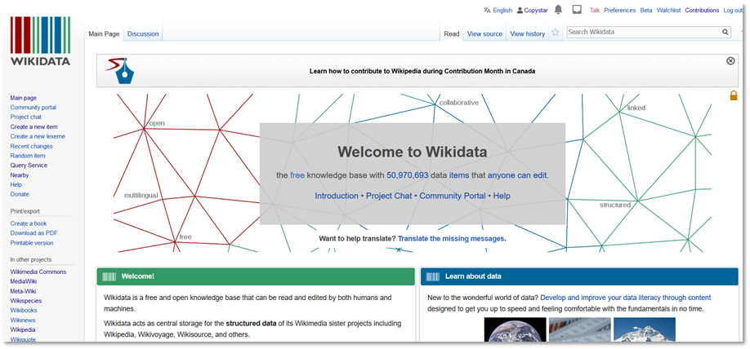Open Help link in welcome box

502,196
